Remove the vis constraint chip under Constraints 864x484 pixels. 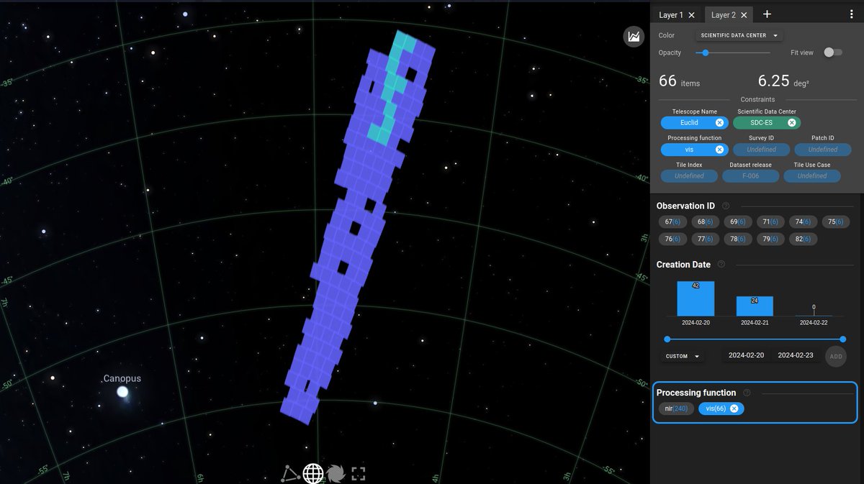pyautogui.click(x=719, y=150)
